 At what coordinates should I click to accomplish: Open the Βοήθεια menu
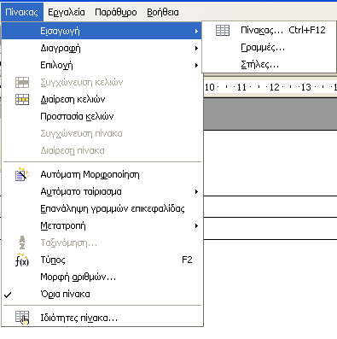(163, 12)
